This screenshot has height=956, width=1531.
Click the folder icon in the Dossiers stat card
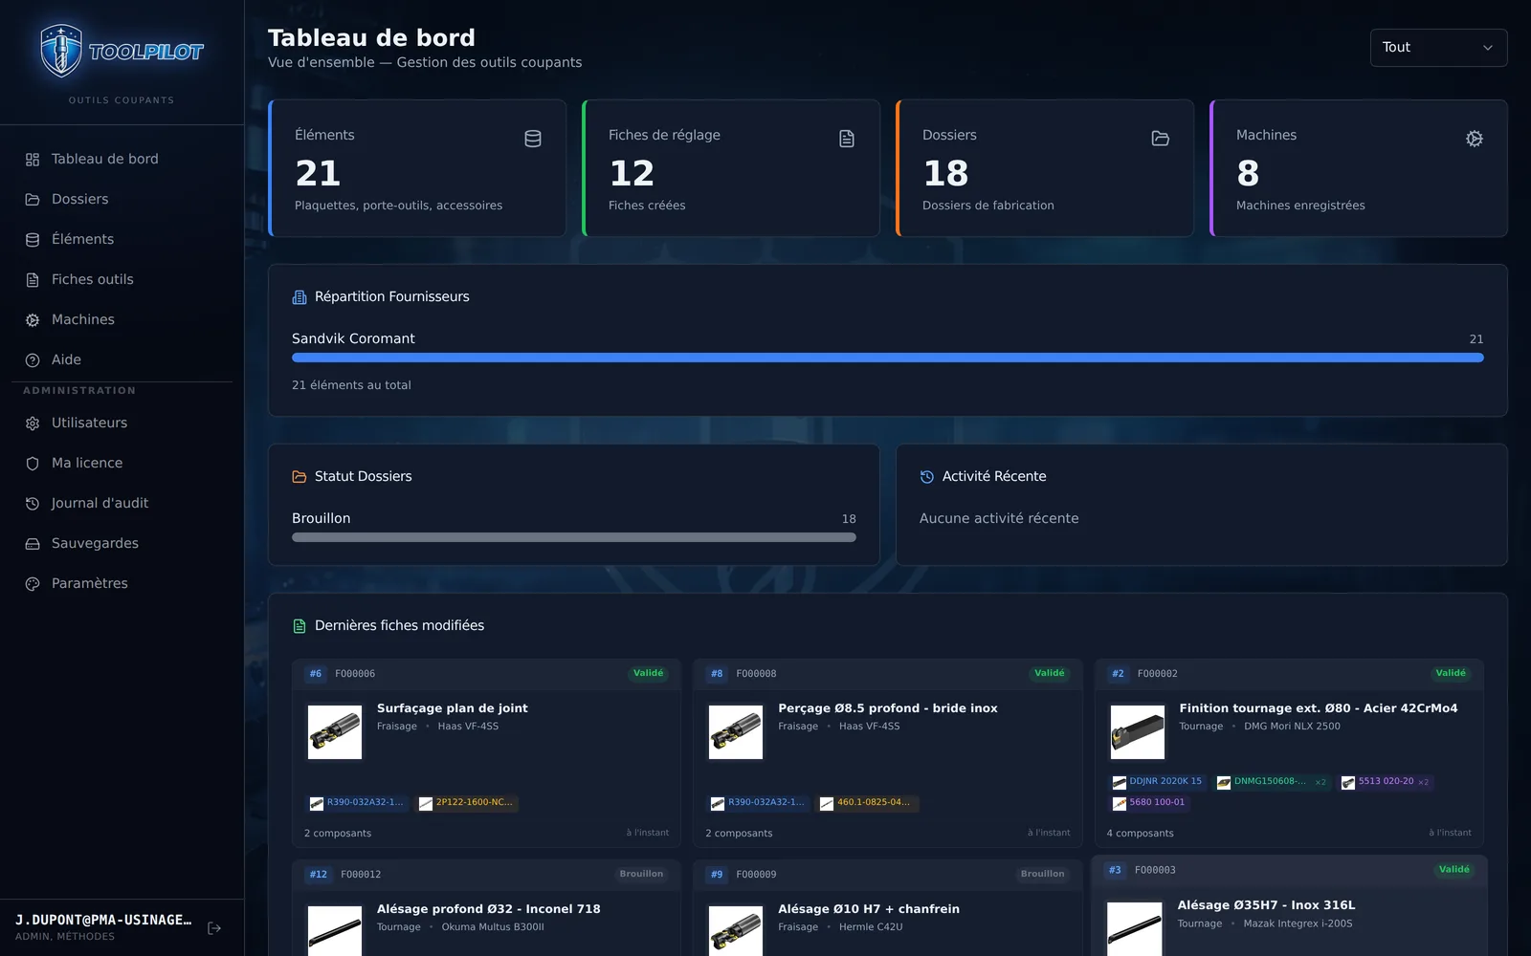pos(1161,139)
